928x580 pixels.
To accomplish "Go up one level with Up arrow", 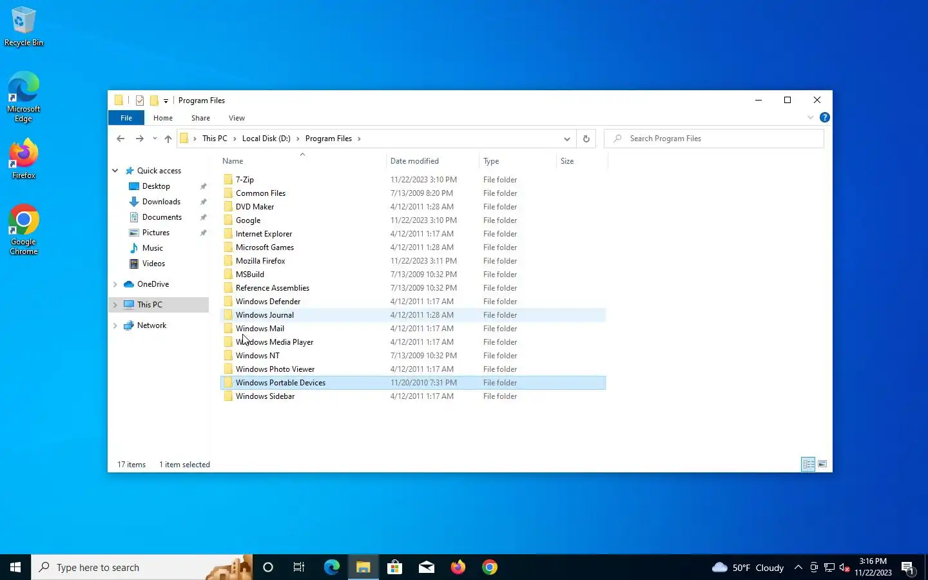I will [168, 139].
